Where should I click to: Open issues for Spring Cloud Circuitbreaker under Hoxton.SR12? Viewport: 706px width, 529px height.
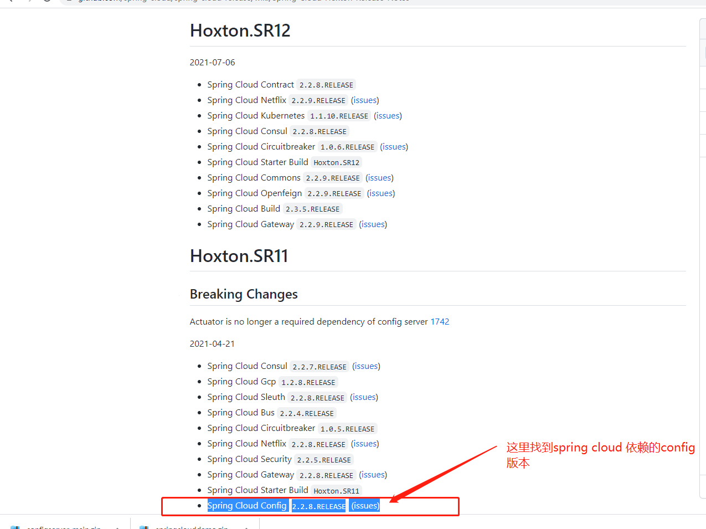tap(394, 146)
